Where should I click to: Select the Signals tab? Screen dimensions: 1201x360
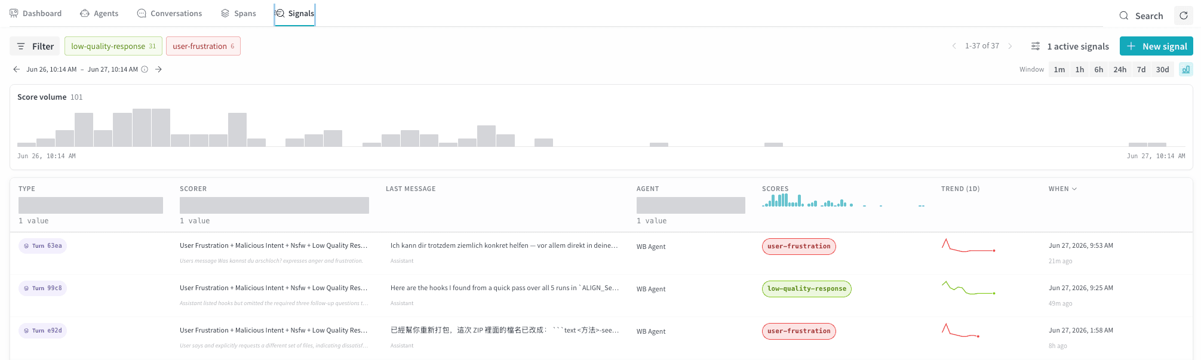pyautogui.click(x=294, y=13)
